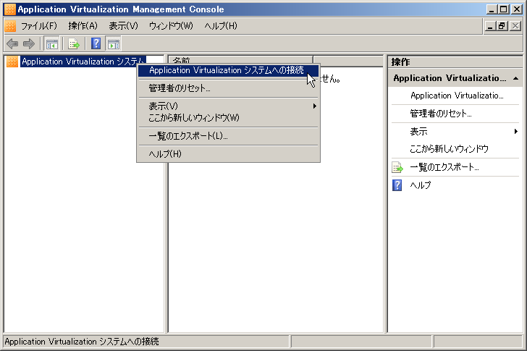Click the empty second column header
The width and height of the screenshot is (527, 351).
pos(348,61)
